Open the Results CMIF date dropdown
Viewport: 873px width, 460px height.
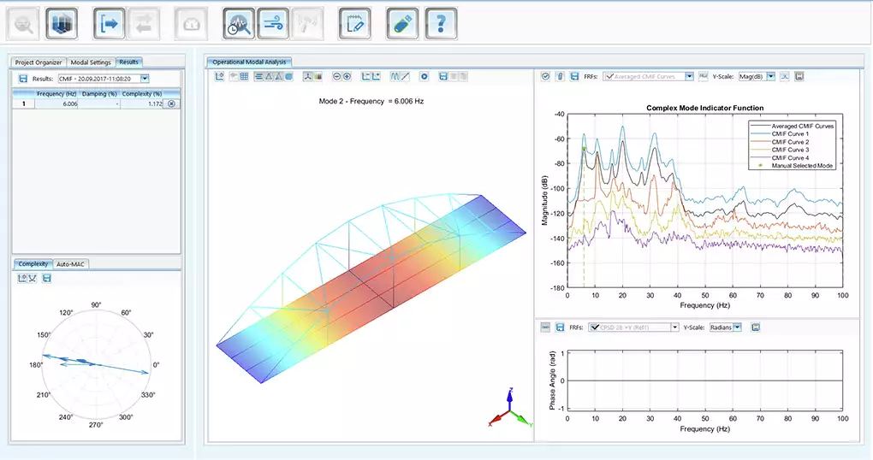145,79
